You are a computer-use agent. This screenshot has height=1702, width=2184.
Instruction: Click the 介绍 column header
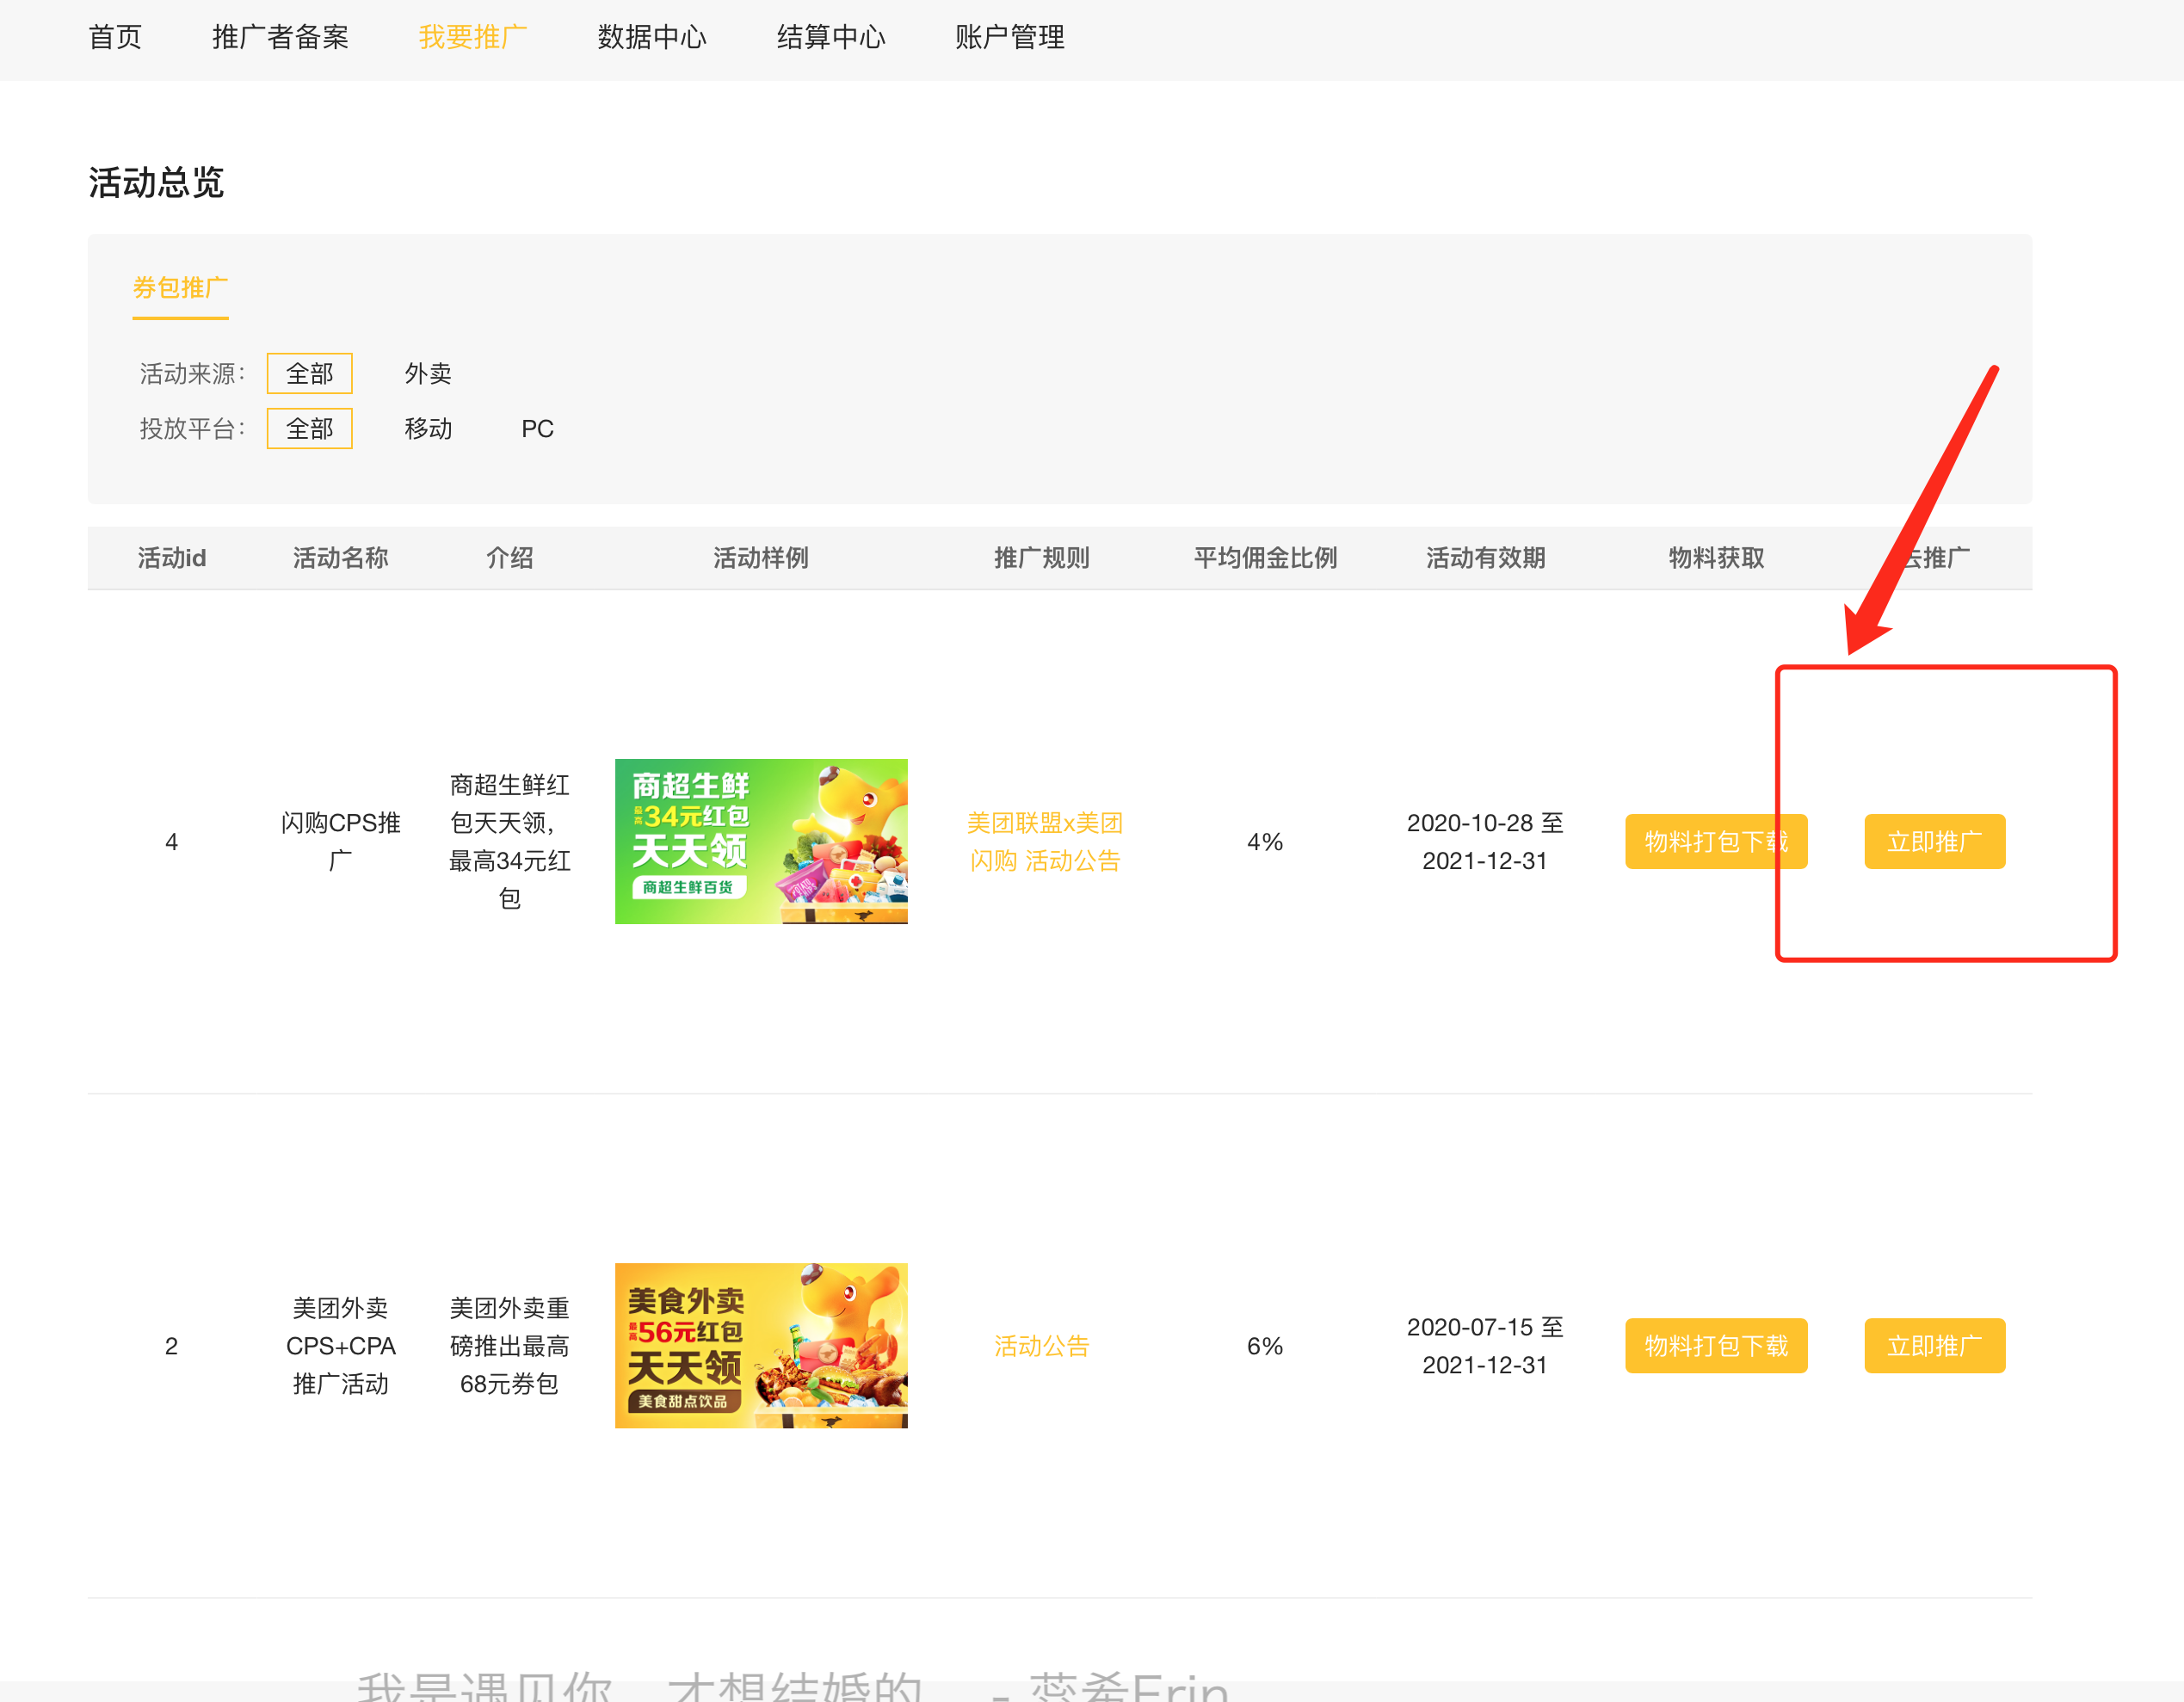[x=510, y=558]
